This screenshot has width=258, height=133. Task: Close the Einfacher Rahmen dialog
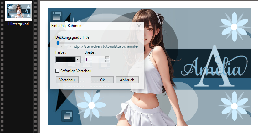[x=139, y=26]
